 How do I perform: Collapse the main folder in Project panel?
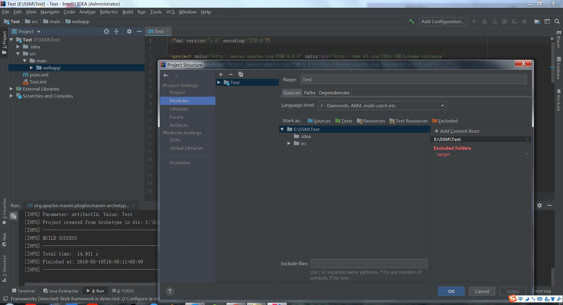(25, 61)
